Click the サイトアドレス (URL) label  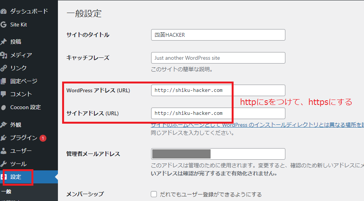point(92,113)
